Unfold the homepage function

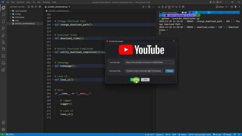[53, 66]
